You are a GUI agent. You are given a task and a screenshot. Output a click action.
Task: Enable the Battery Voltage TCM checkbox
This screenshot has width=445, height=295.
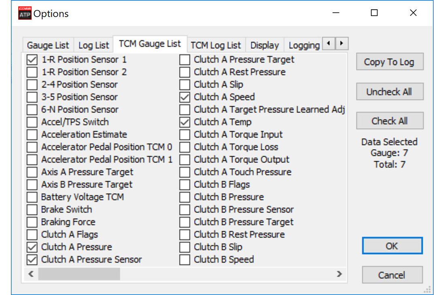coord(32,197)
